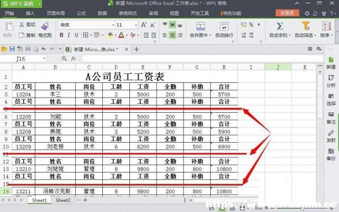
Task: Click the Cut scissors icon
Action: coord(21,25)
